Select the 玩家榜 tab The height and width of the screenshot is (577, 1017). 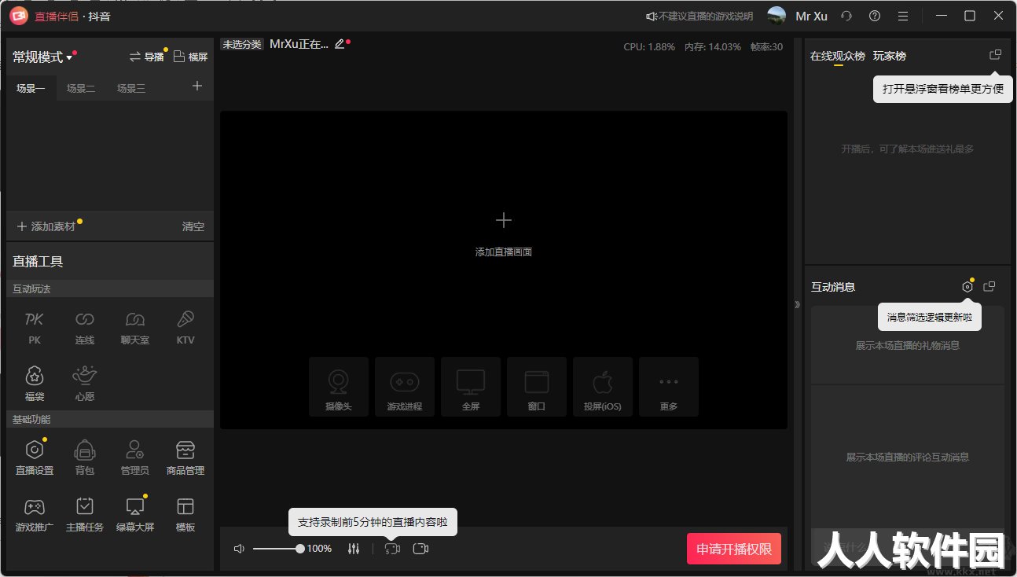tap(890, 56)
